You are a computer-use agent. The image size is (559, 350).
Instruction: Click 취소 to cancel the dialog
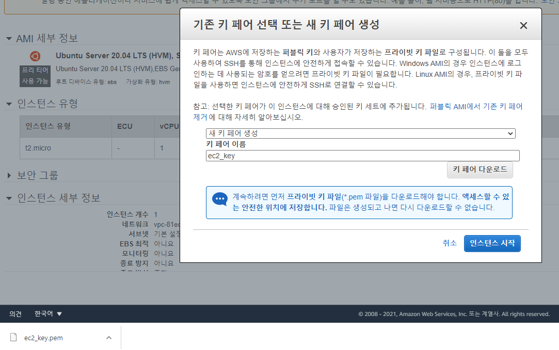tap(449, 243)
